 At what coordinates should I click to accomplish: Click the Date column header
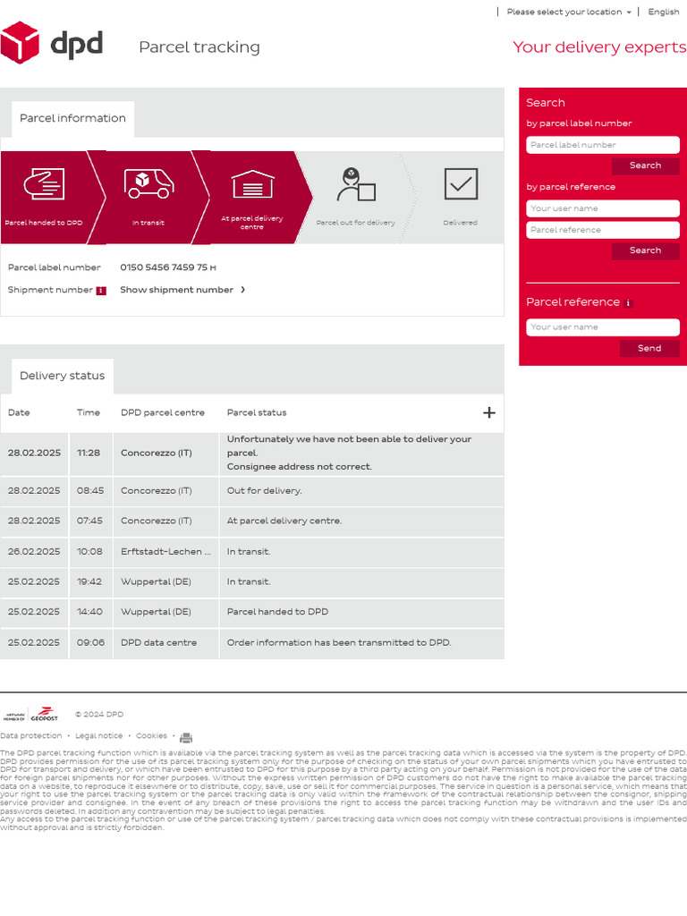[19, 413]
